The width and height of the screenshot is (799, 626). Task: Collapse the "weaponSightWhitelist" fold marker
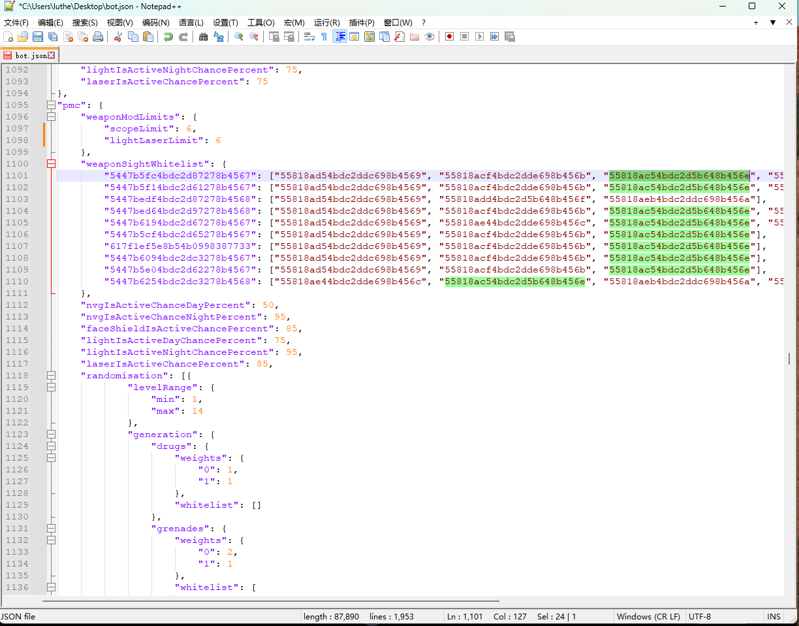(51, 164)
